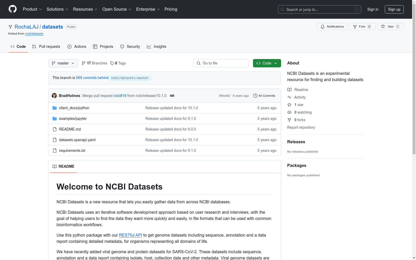Go to the Projects tab

tap(103, 47)
